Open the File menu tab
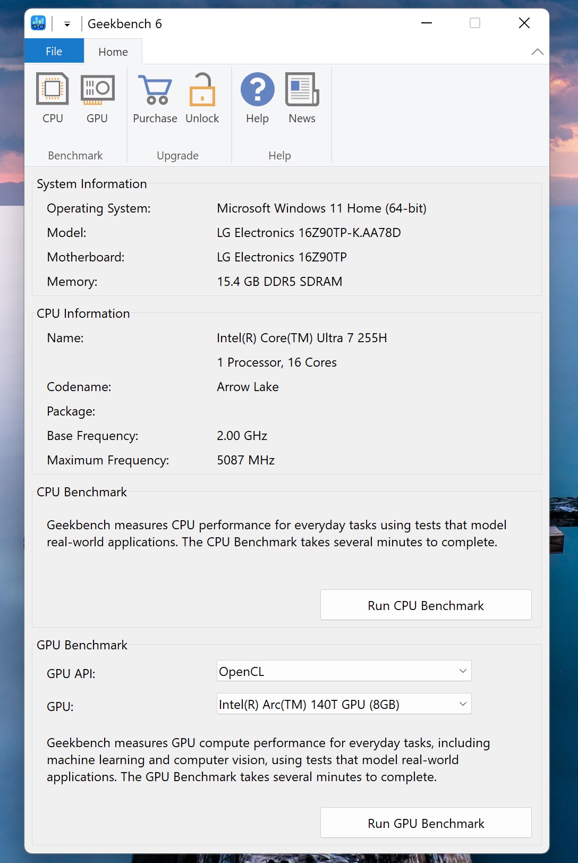Screen dimensions: 578x863 tap(54, 52)
